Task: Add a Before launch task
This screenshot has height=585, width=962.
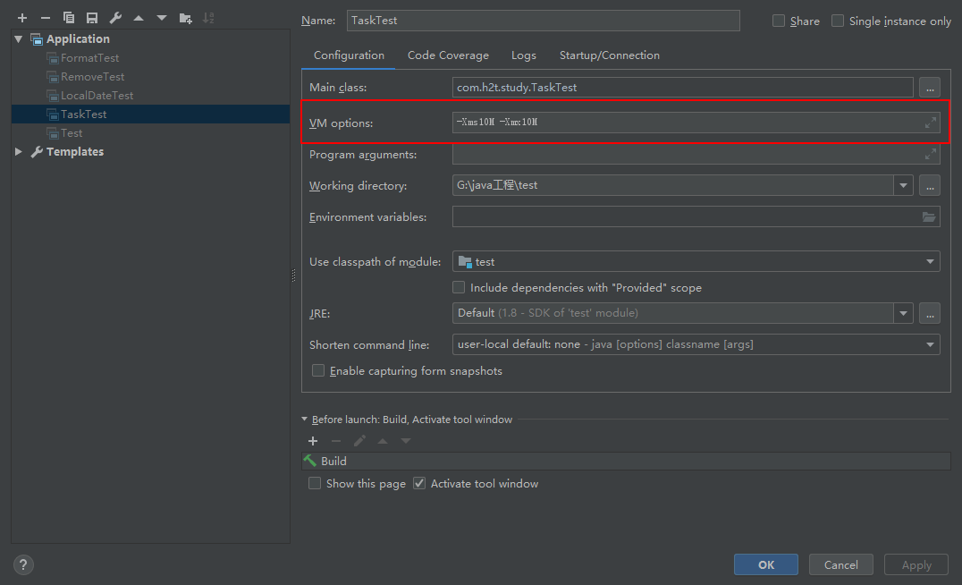Action: pyautogui.click(x=313, y=441)
